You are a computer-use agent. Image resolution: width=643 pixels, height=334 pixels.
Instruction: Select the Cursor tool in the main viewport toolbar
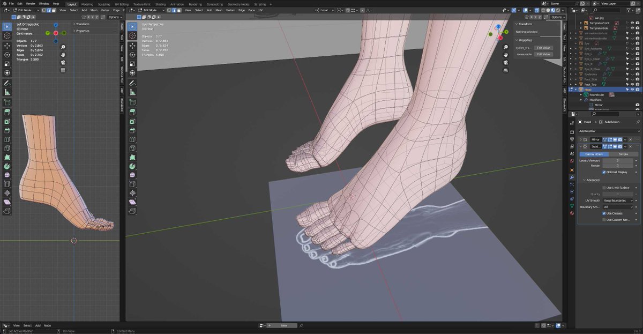pos(132,35)
